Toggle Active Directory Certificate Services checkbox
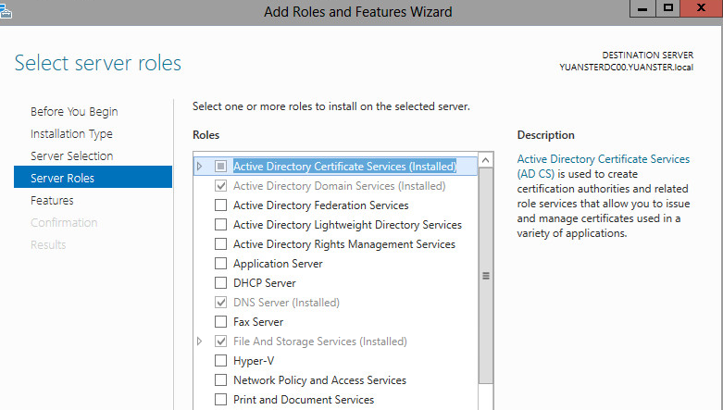Image resolution: width=723 pixels, height=410 pixels. coord(221,166)
